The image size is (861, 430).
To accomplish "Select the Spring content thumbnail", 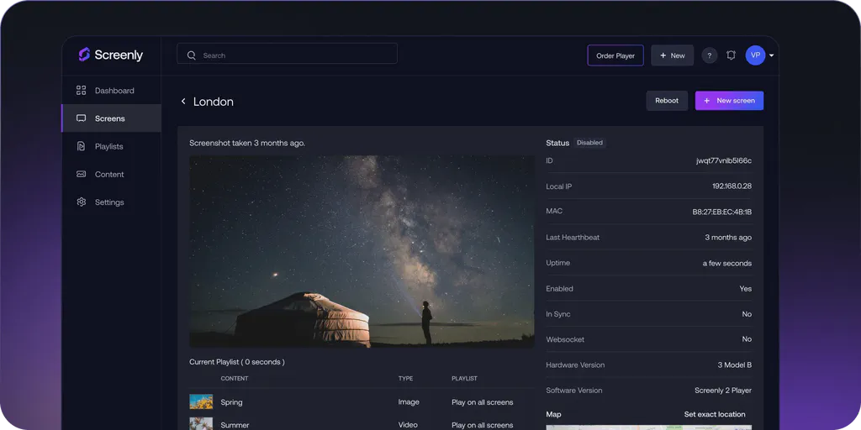I will coord(201,402).
